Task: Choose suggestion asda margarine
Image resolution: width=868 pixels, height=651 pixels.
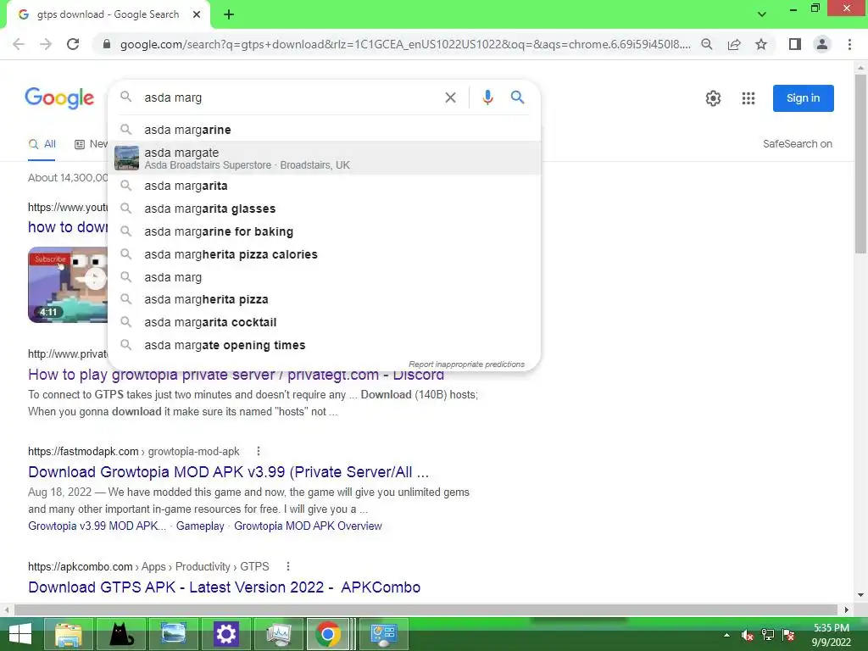Action: [325, 130]
